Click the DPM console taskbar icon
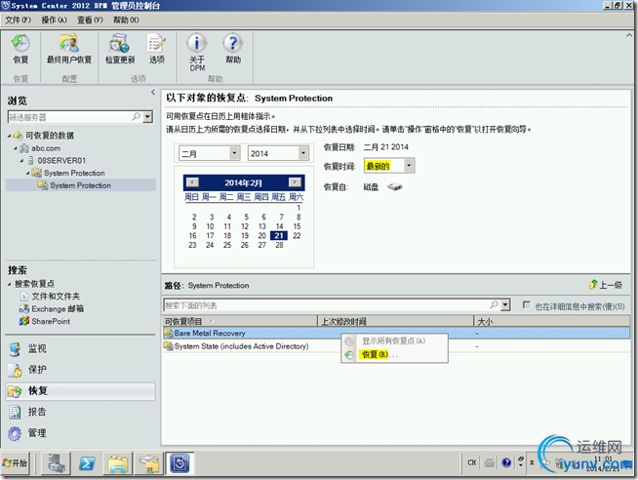 point(179,462)
